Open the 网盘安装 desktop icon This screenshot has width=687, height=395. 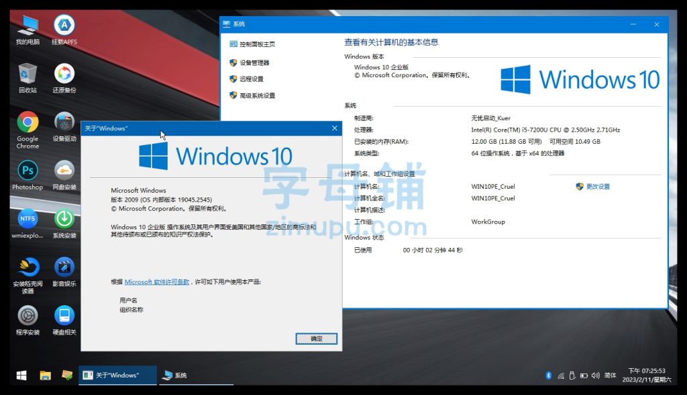point(64,175)
